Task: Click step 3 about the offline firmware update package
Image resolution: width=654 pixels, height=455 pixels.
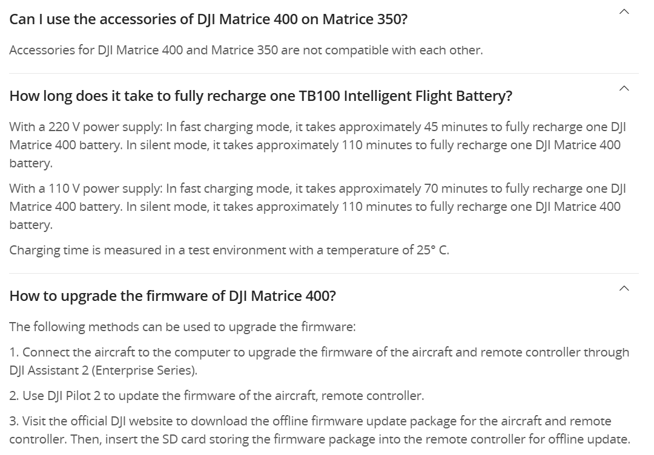Action: (320, 430)
